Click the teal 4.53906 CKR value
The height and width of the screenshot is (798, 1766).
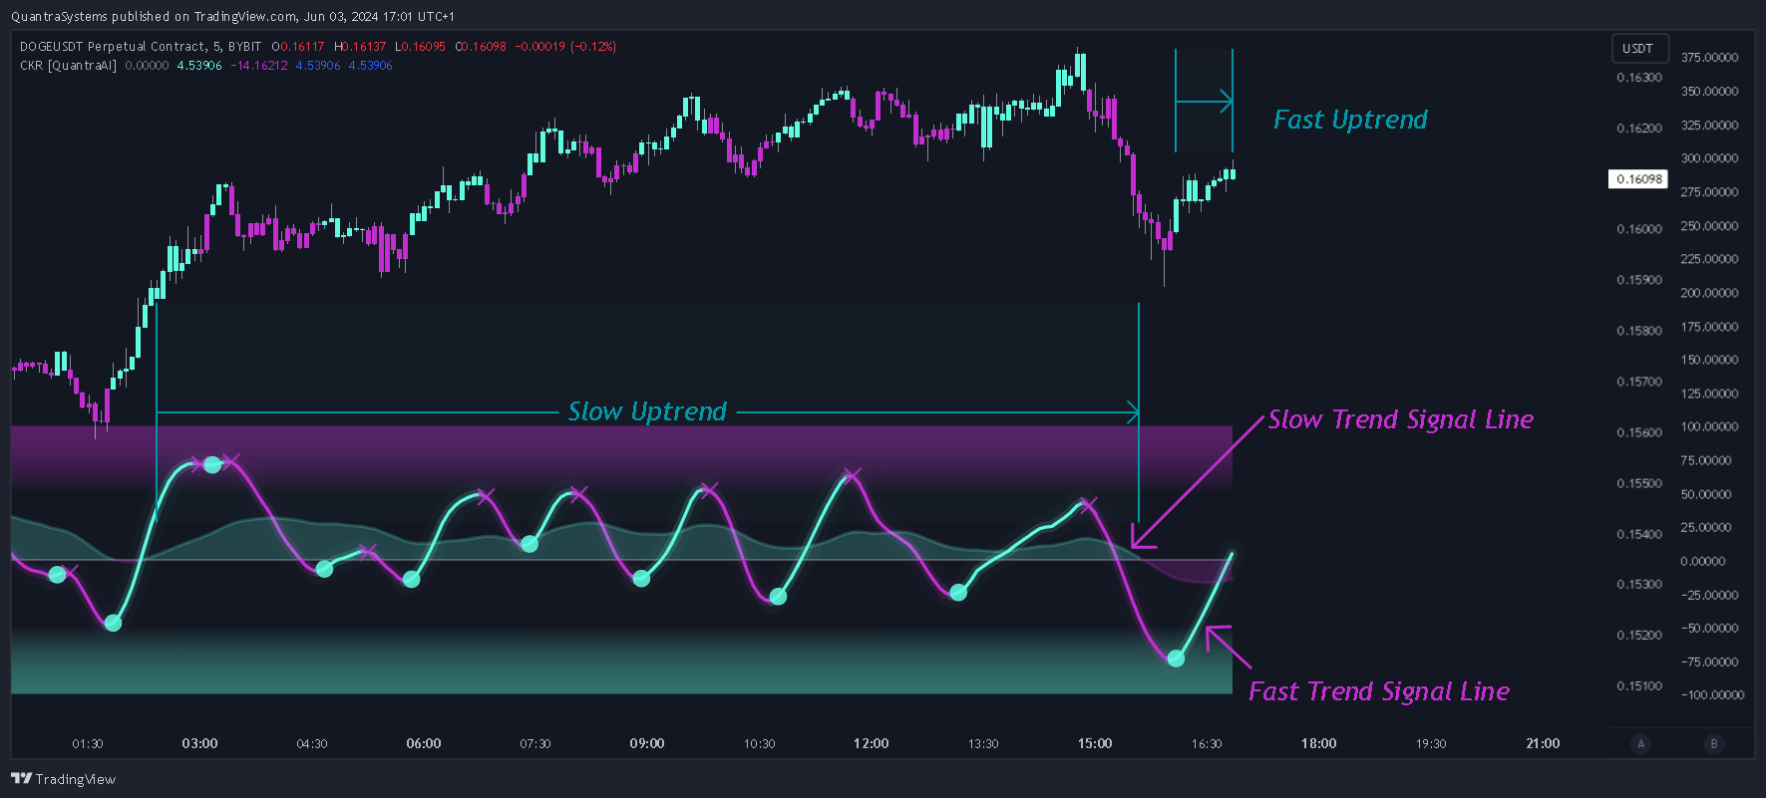coord(199,66)
